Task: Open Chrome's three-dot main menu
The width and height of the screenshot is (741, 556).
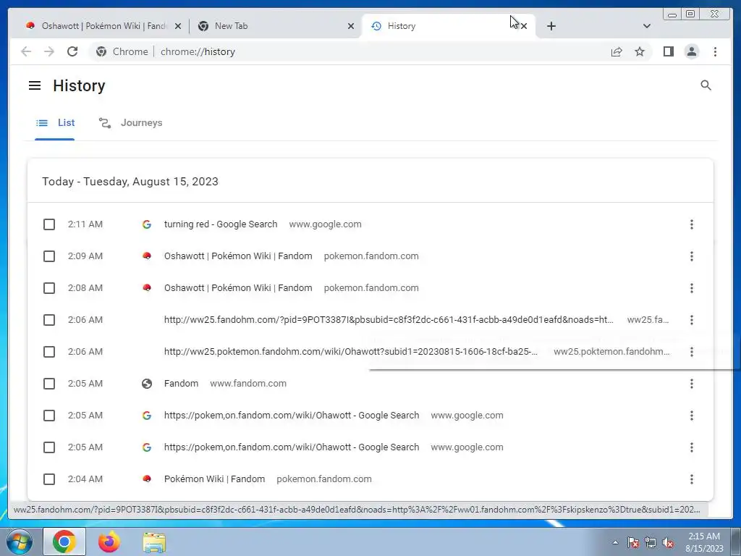Action: click(x=715, y=51)
